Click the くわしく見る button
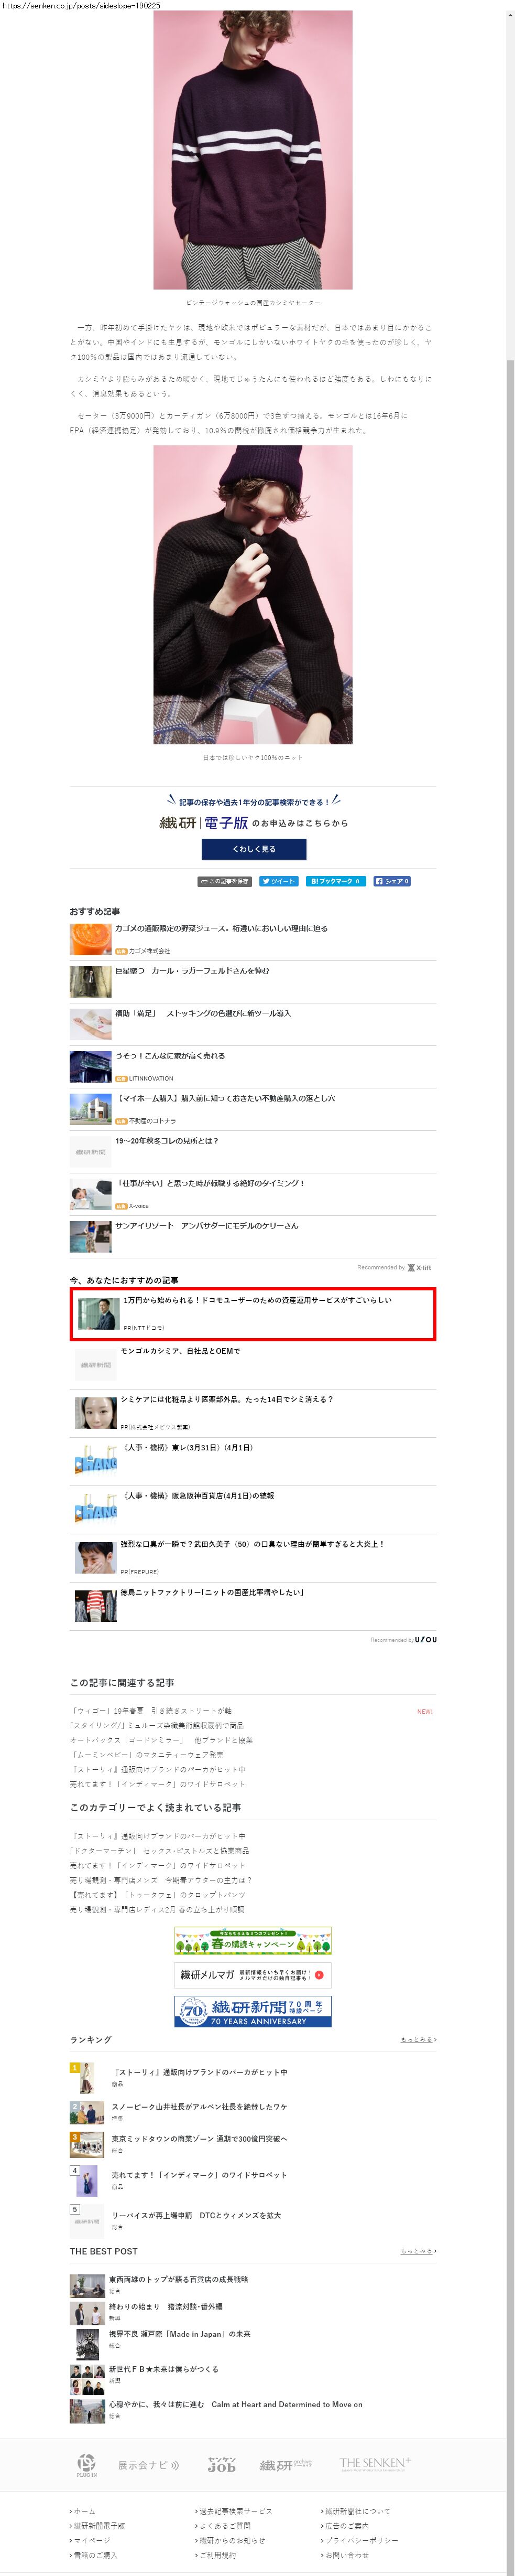The image size is (515, 2576). (254, 849)
